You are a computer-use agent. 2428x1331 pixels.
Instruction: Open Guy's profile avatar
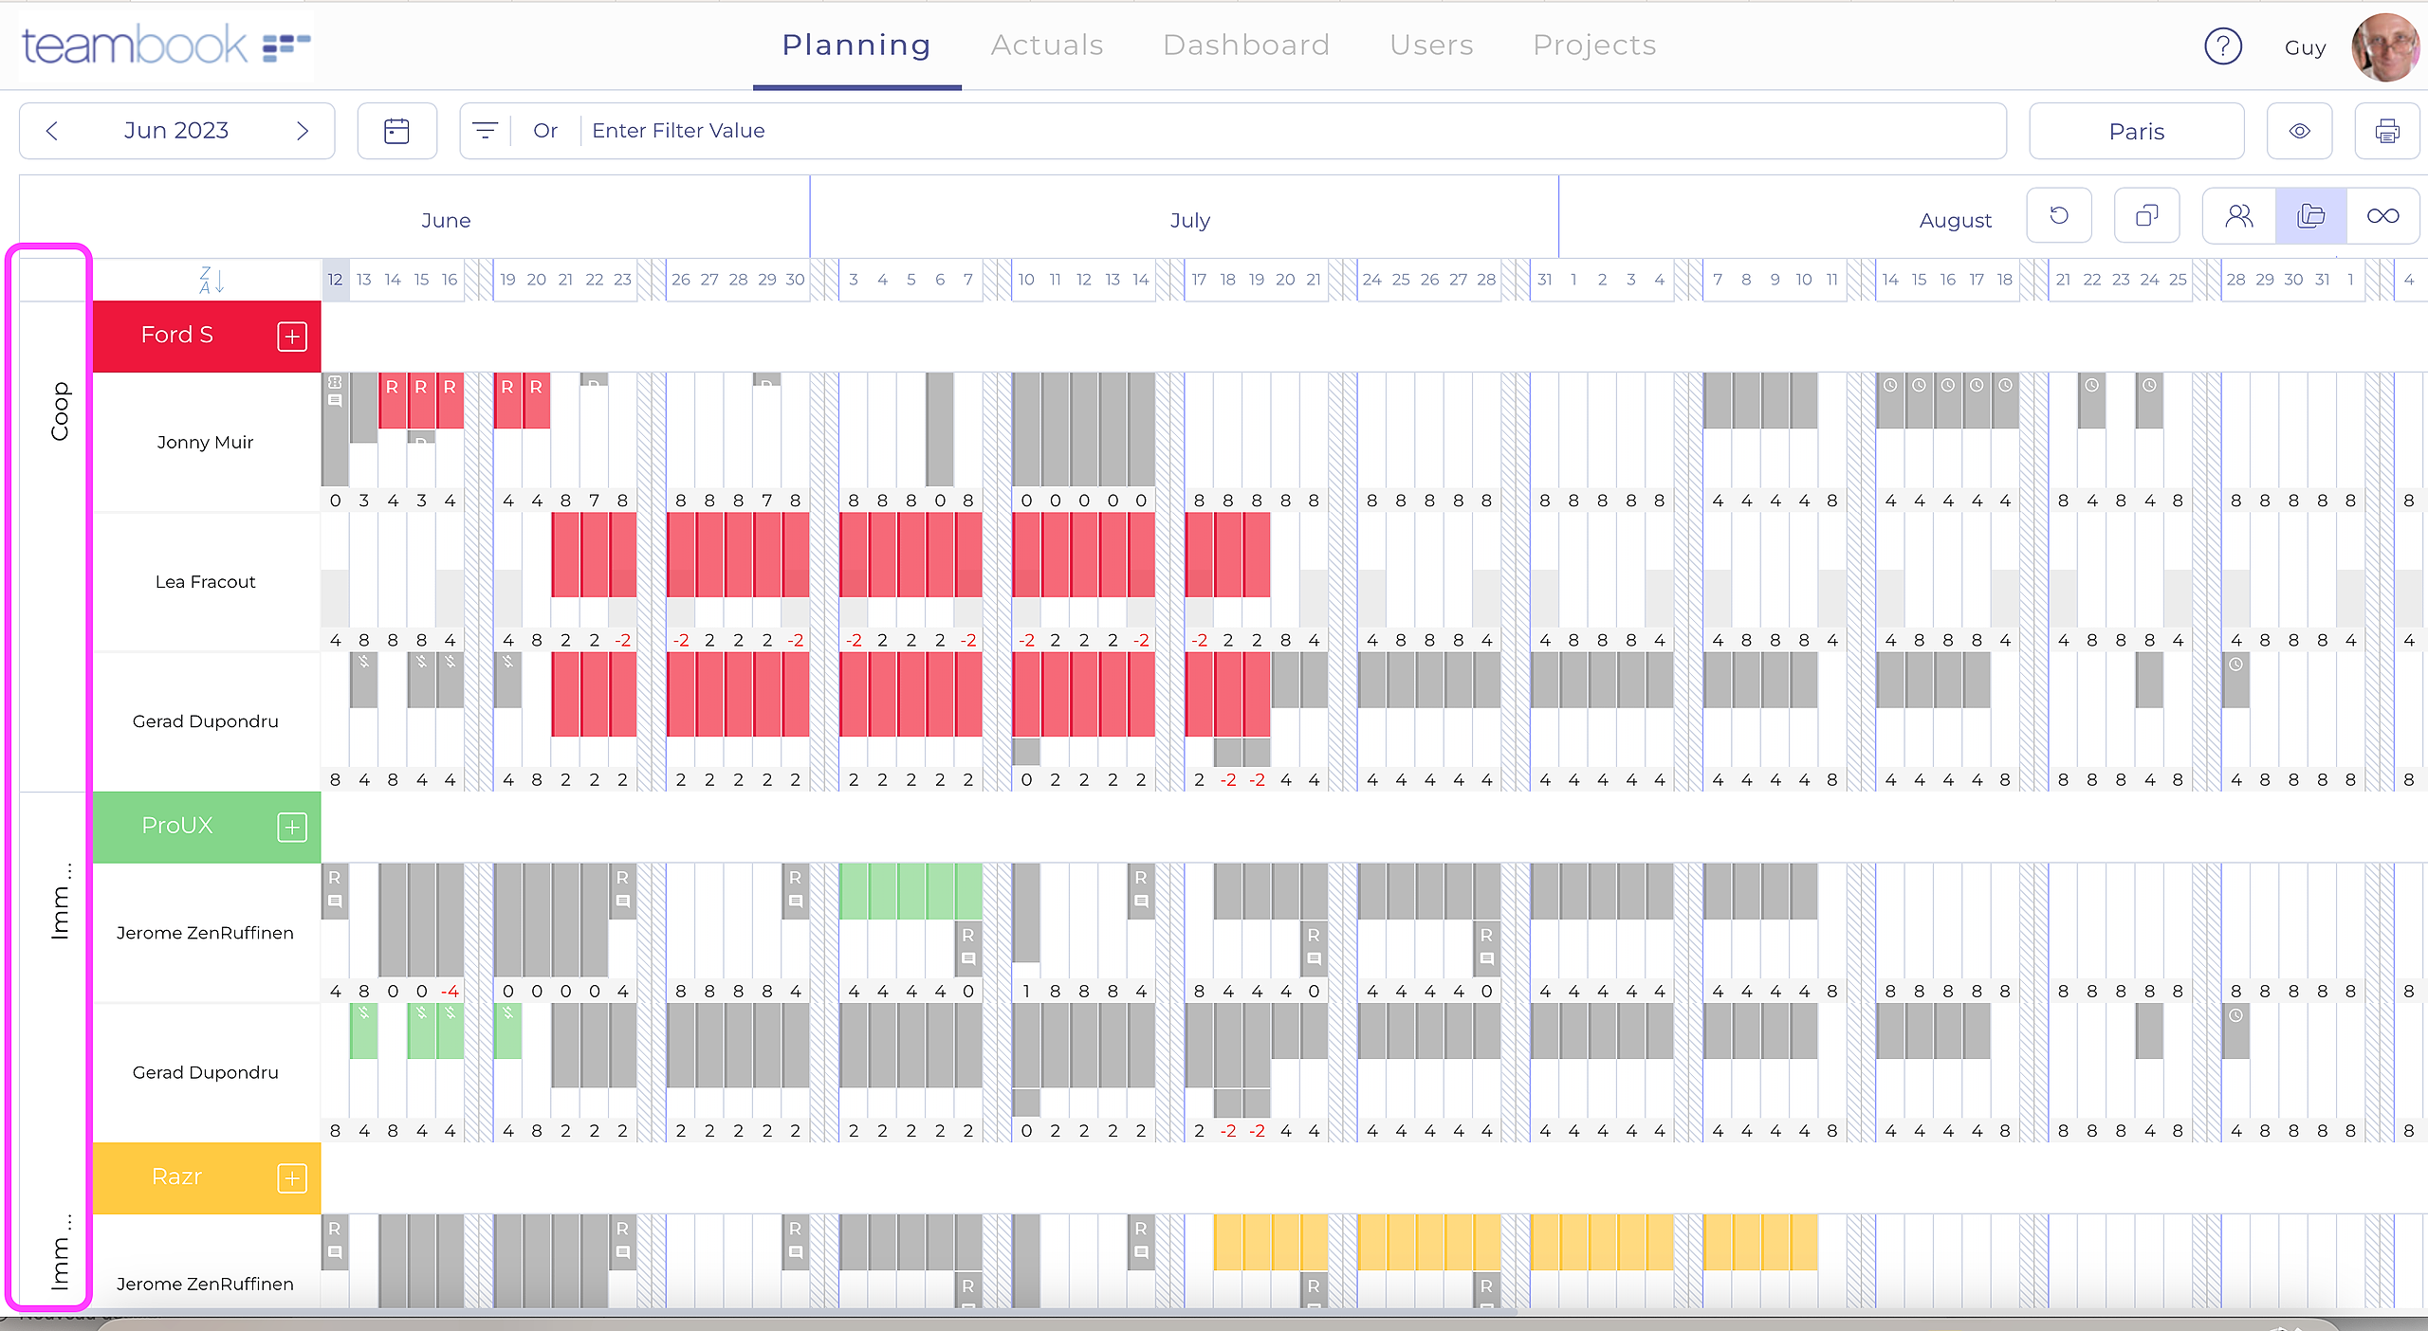(2386, 46)
